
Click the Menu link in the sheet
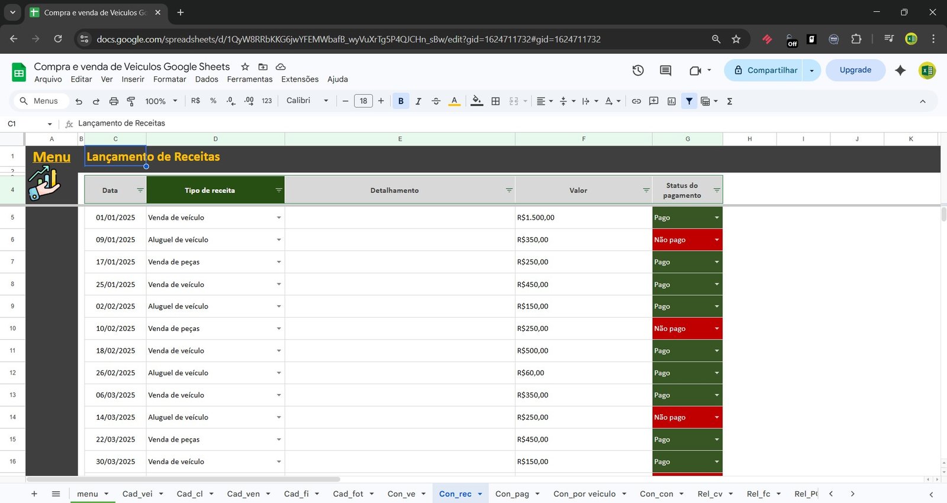pos(51,157)
